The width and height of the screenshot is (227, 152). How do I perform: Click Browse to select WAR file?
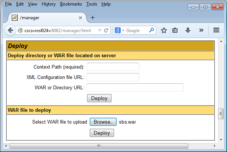pos(103,122)
